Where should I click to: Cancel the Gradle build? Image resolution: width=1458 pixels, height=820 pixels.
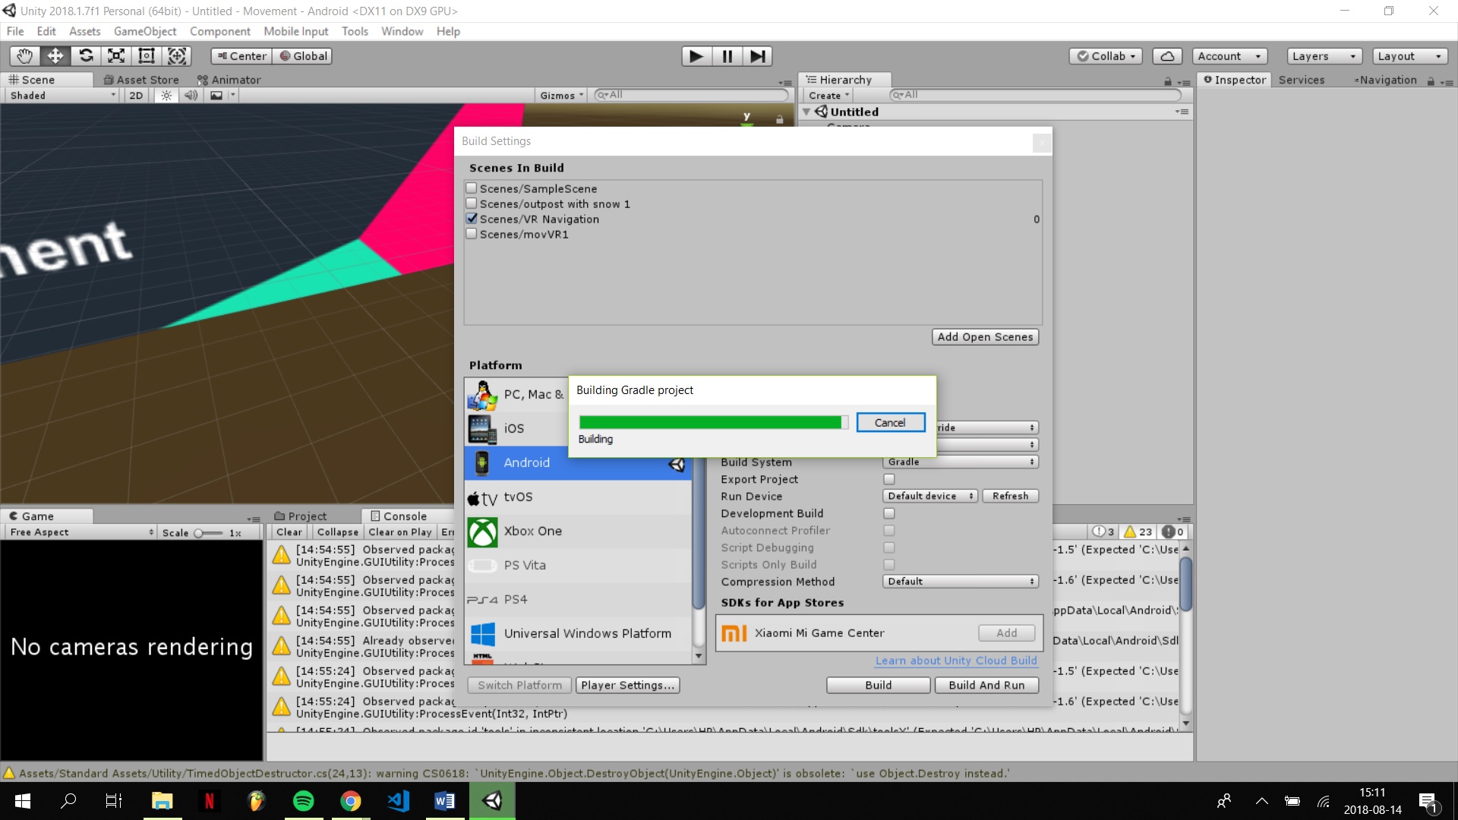click(x=890, y=422)
